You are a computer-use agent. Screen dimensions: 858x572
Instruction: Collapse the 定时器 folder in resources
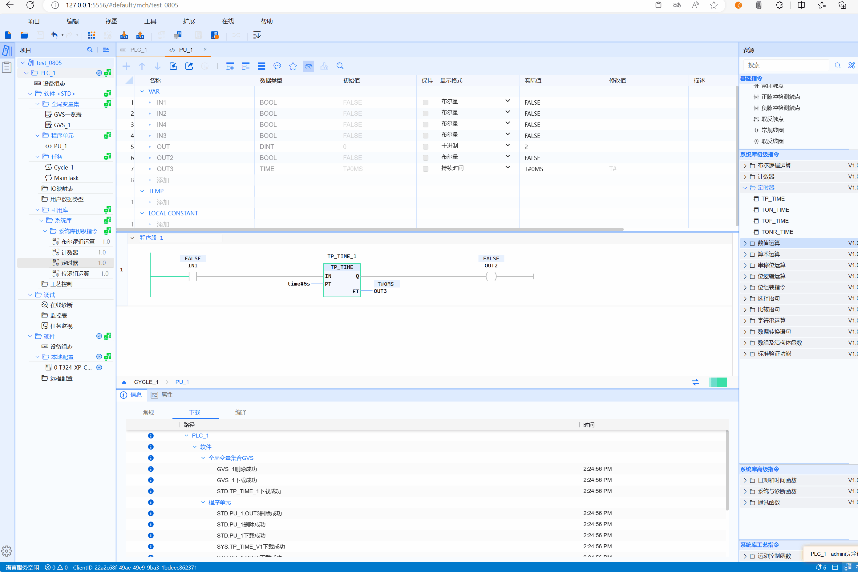[x=745, y=188]
